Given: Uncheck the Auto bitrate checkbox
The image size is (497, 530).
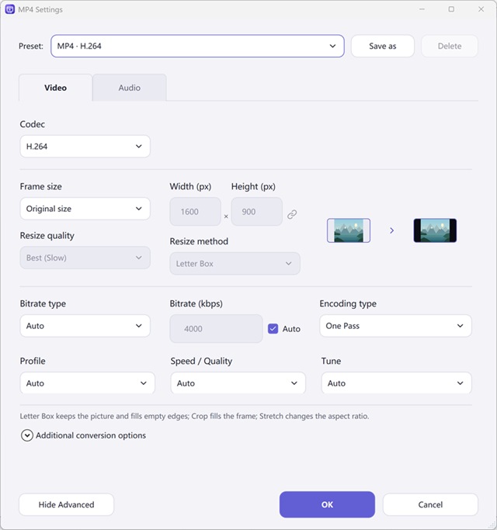Looking at the screenshot, I should [273, 328].
